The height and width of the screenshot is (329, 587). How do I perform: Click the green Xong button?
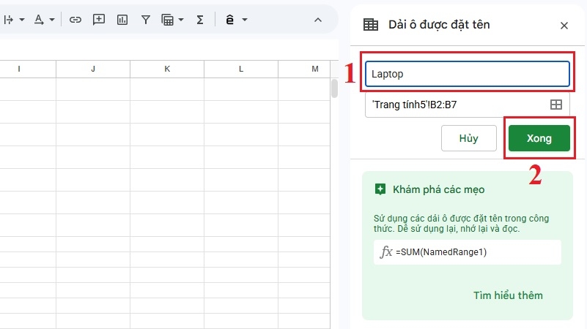pyautogui.click(x=539, y=138)
